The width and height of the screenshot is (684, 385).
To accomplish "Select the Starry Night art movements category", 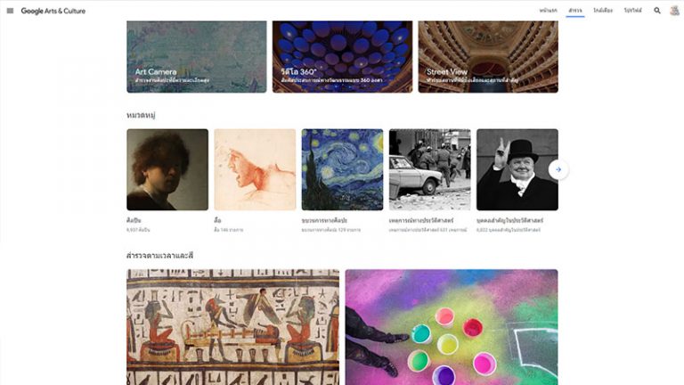I will pyautogui.click(x=342, y=169).
